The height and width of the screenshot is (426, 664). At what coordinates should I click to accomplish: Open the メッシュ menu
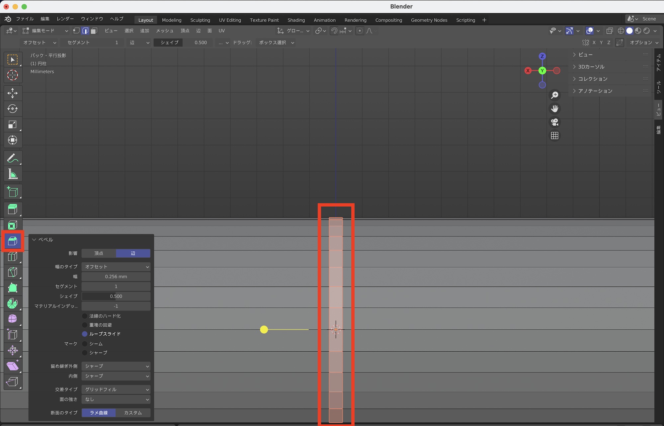[x=165, y=31]
